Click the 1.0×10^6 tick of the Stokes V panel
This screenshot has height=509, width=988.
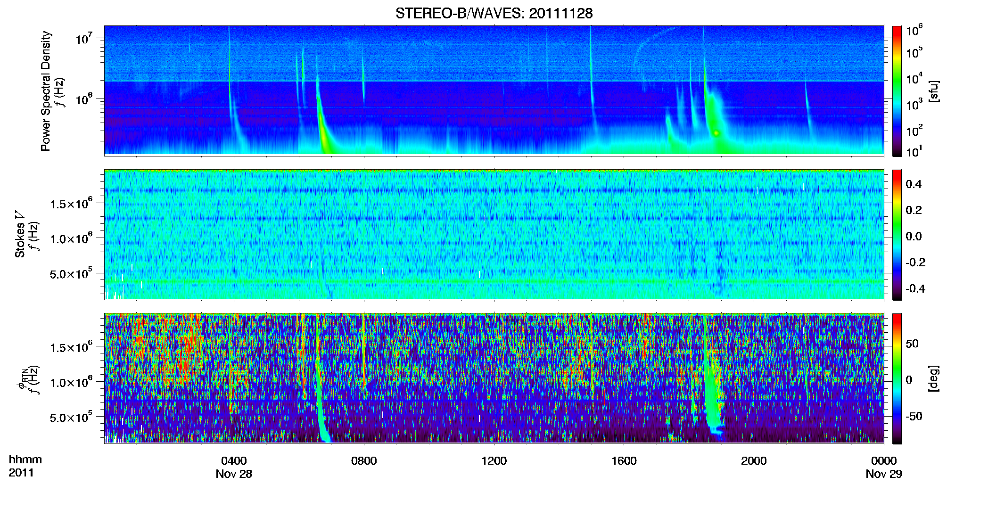[x=71, y=238]
